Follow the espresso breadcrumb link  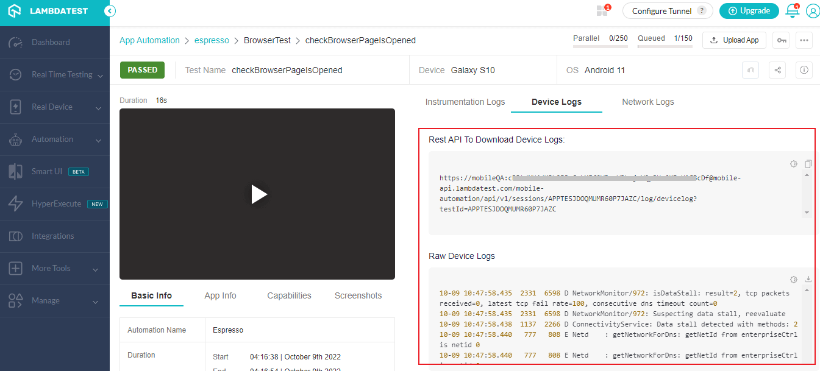click(x=212, y=40)
